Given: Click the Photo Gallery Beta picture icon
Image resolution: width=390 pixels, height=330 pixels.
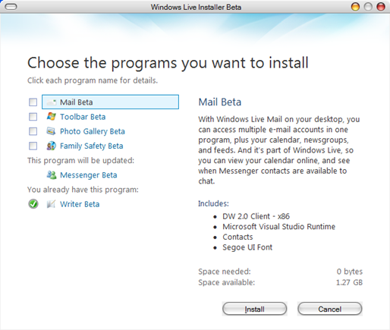Looking at the screenshot, I should coord(51,131).
